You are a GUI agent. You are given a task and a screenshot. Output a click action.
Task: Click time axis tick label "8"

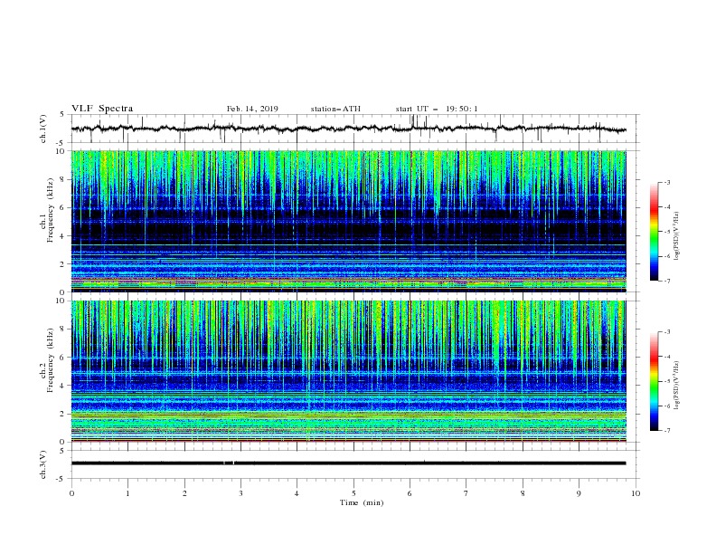pos(523,493)
